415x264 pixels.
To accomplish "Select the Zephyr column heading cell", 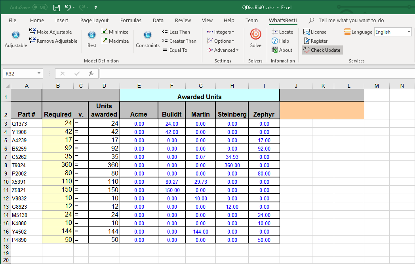I will click(264, 110).
